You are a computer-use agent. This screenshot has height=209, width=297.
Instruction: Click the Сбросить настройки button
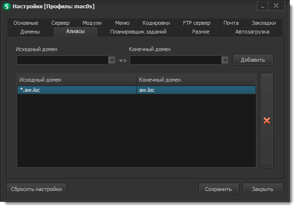[x=37, y=189]
